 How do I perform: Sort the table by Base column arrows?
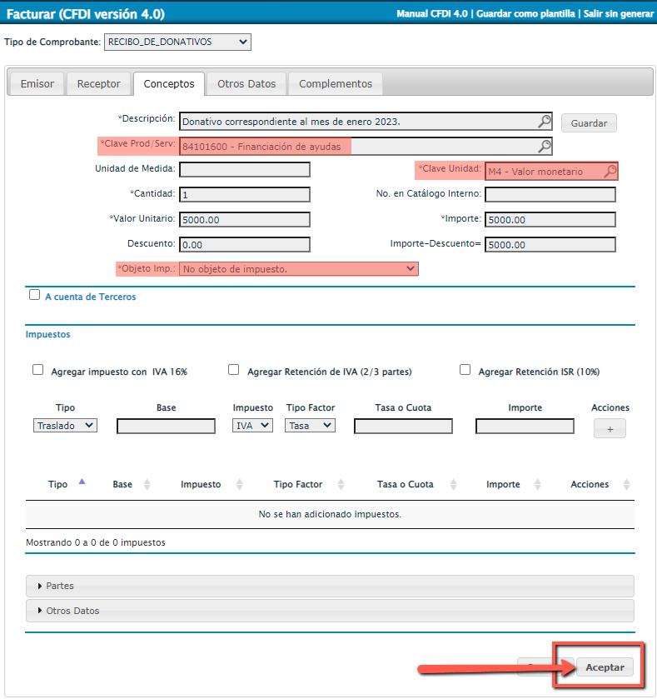coord(147,484)
